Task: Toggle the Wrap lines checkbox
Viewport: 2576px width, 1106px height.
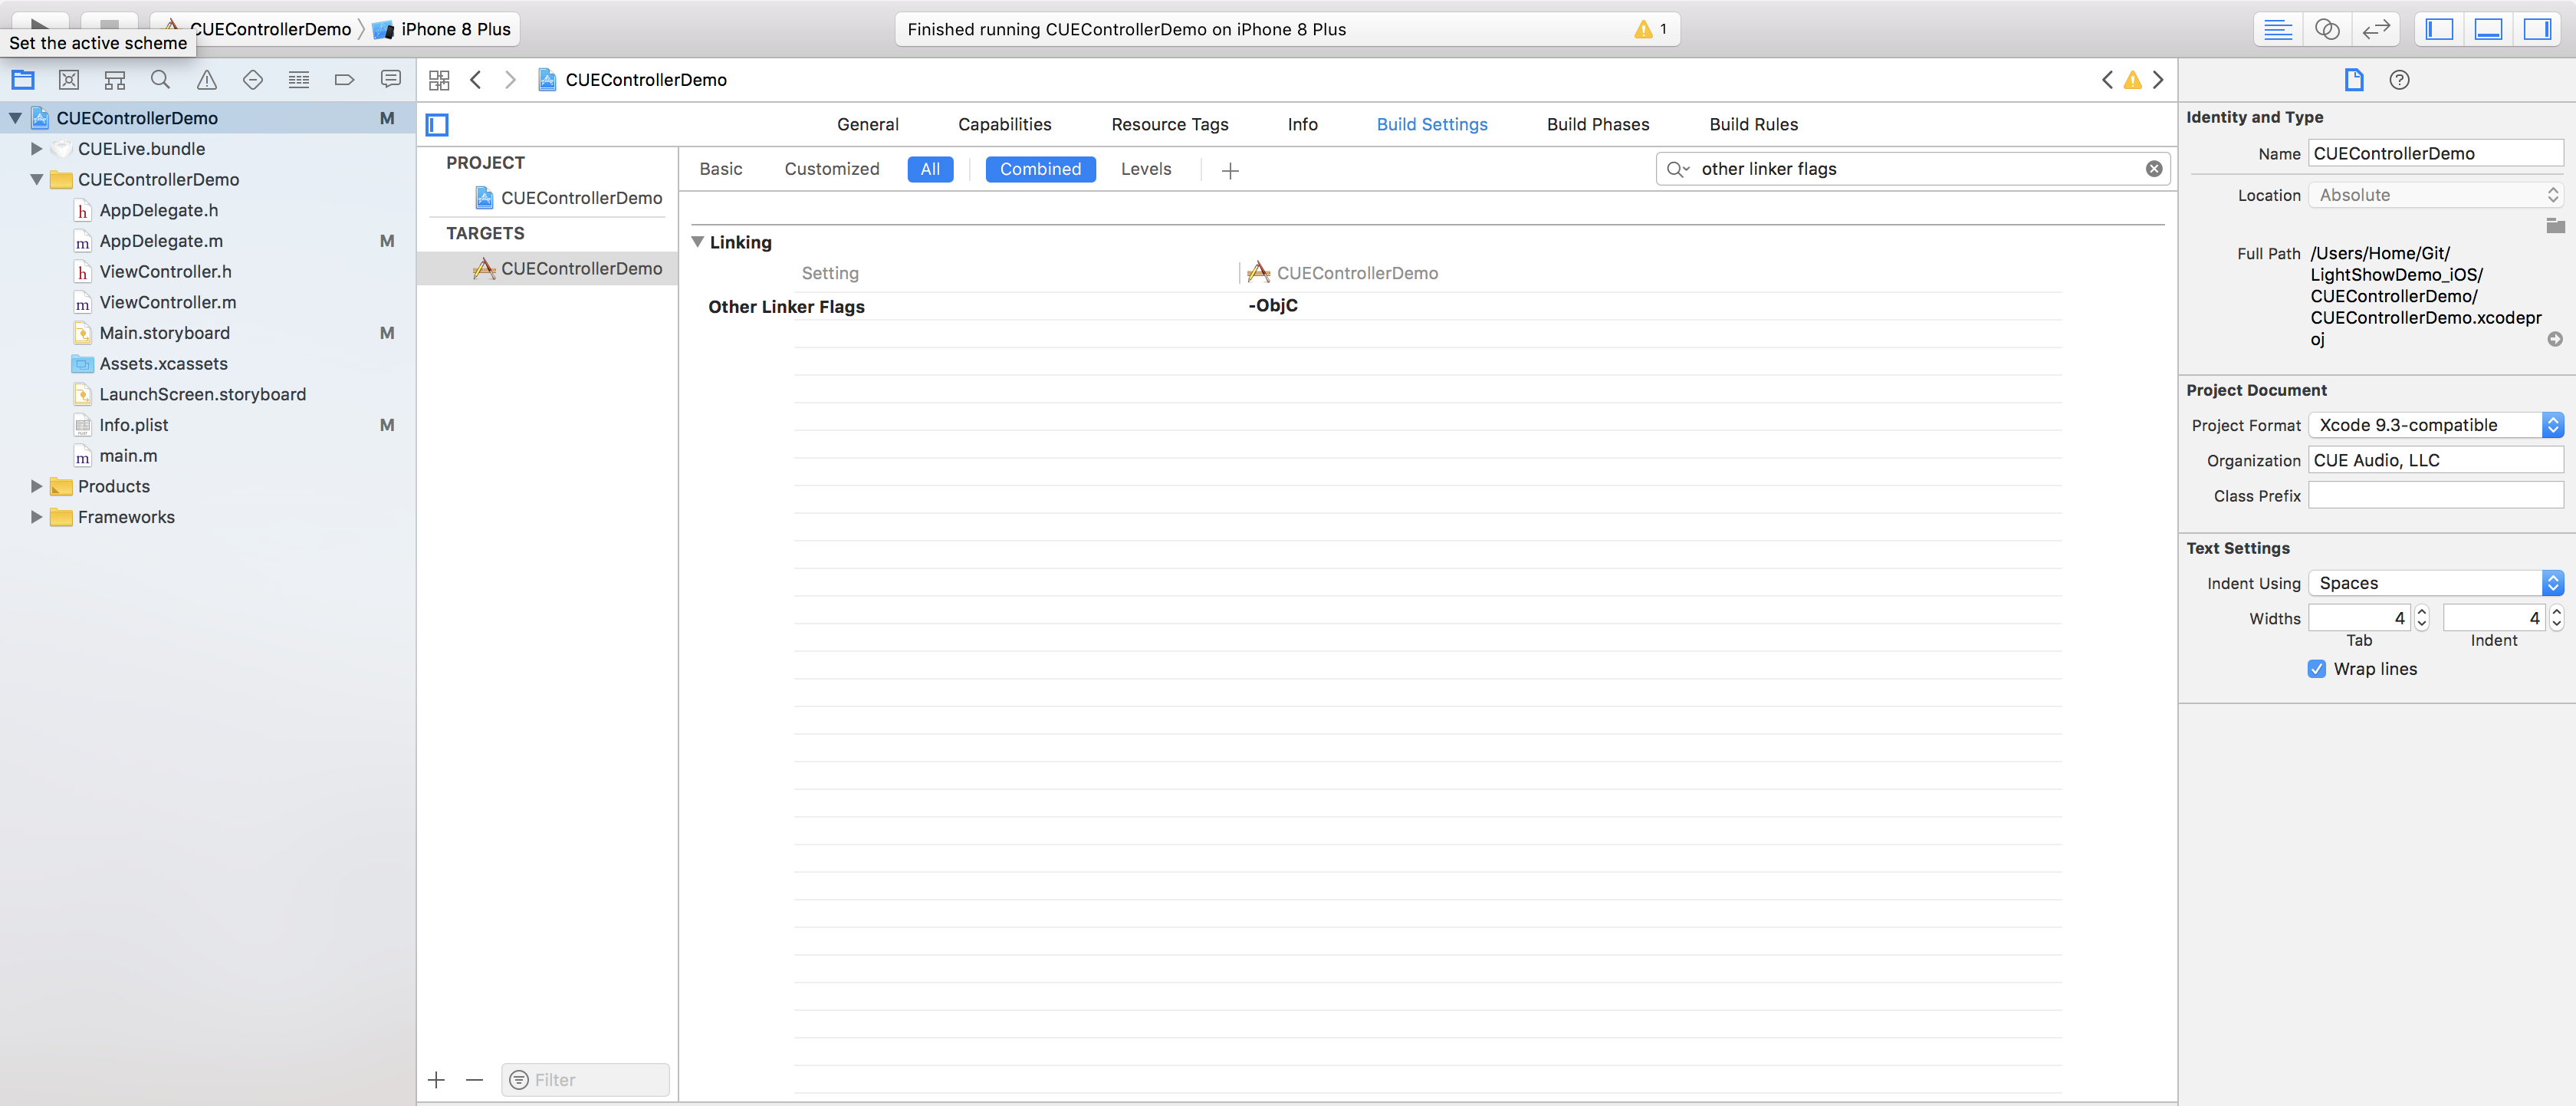Action: tap(2317, 669)
